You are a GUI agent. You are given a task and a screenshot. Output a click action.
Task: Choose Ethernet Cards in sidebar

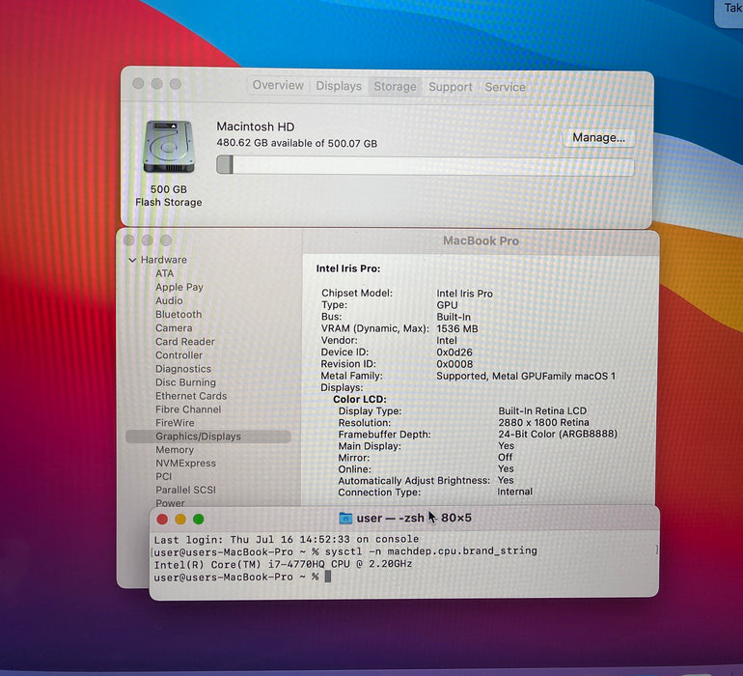(x=191, y=396)
